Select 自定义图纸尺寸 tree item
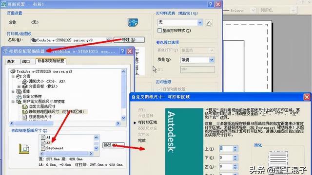 click(x=39, y=106)
